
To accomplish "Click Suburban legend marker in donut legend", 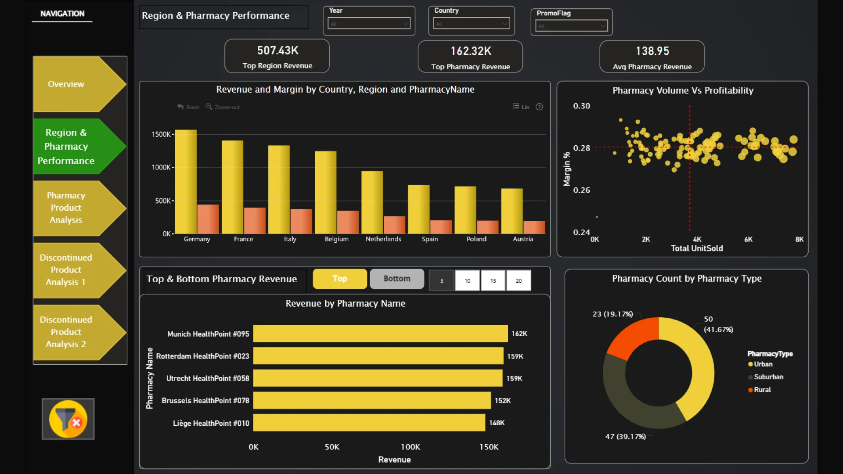I will point(750,377).
